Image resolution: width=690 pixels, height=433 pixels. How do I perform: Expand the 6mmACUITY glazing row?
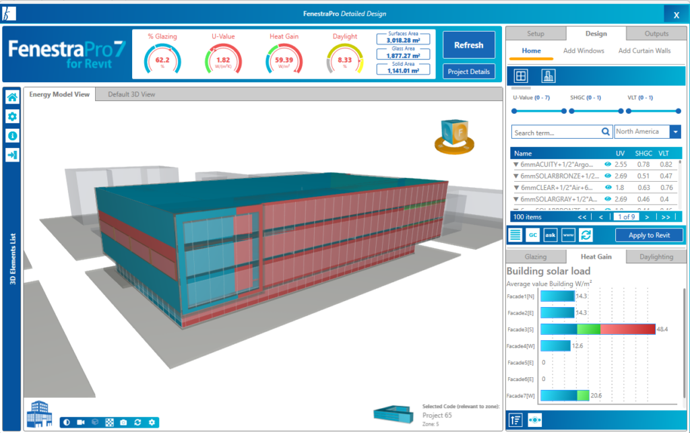click(x=515, y=164)
